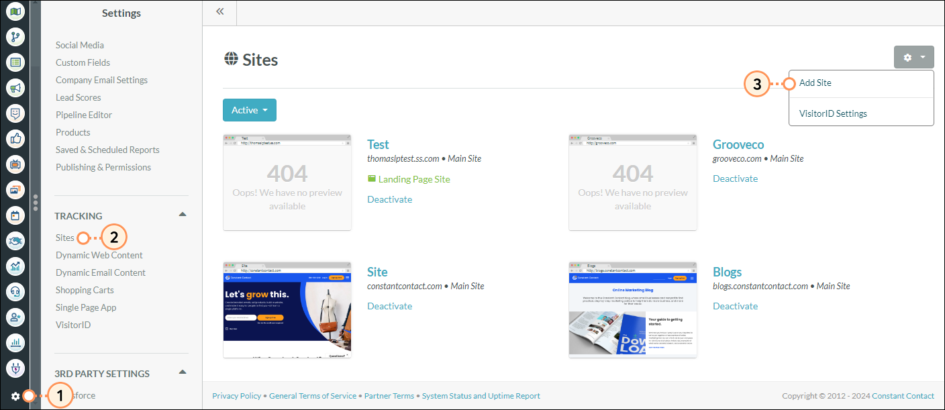The image size is (945, 410).
Task: Collapse the TRACKING section arrow
Action: tap(182, 215)
